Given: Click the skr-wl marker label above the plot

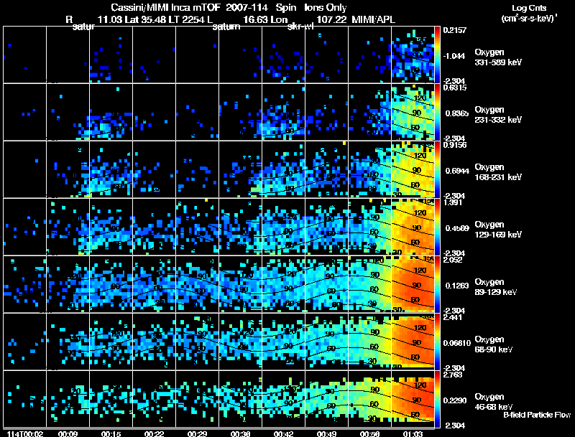Looking at the screenshot, I should pos(300,27).
